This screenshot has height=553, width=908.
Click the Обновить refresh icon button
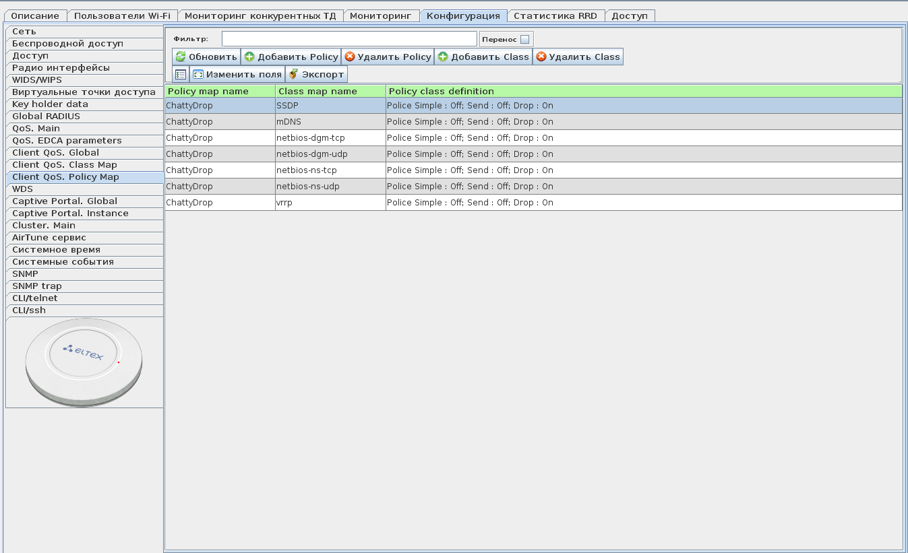coord(181,57)
